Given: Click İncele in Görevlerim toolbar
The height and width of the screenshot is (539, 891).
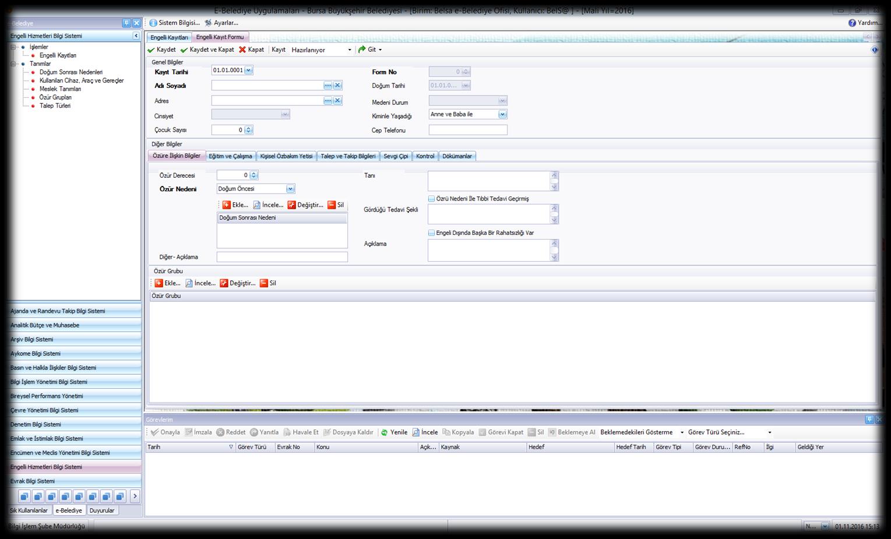Looking at the screenshot, I should [x=425, y=432].
